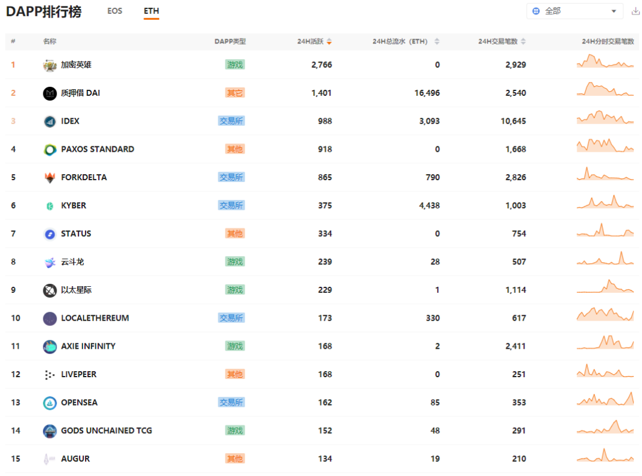The width and height of the screenshot is (642, 476).
Task: Click the download icon at top right
Action: [x=635, y=11]
